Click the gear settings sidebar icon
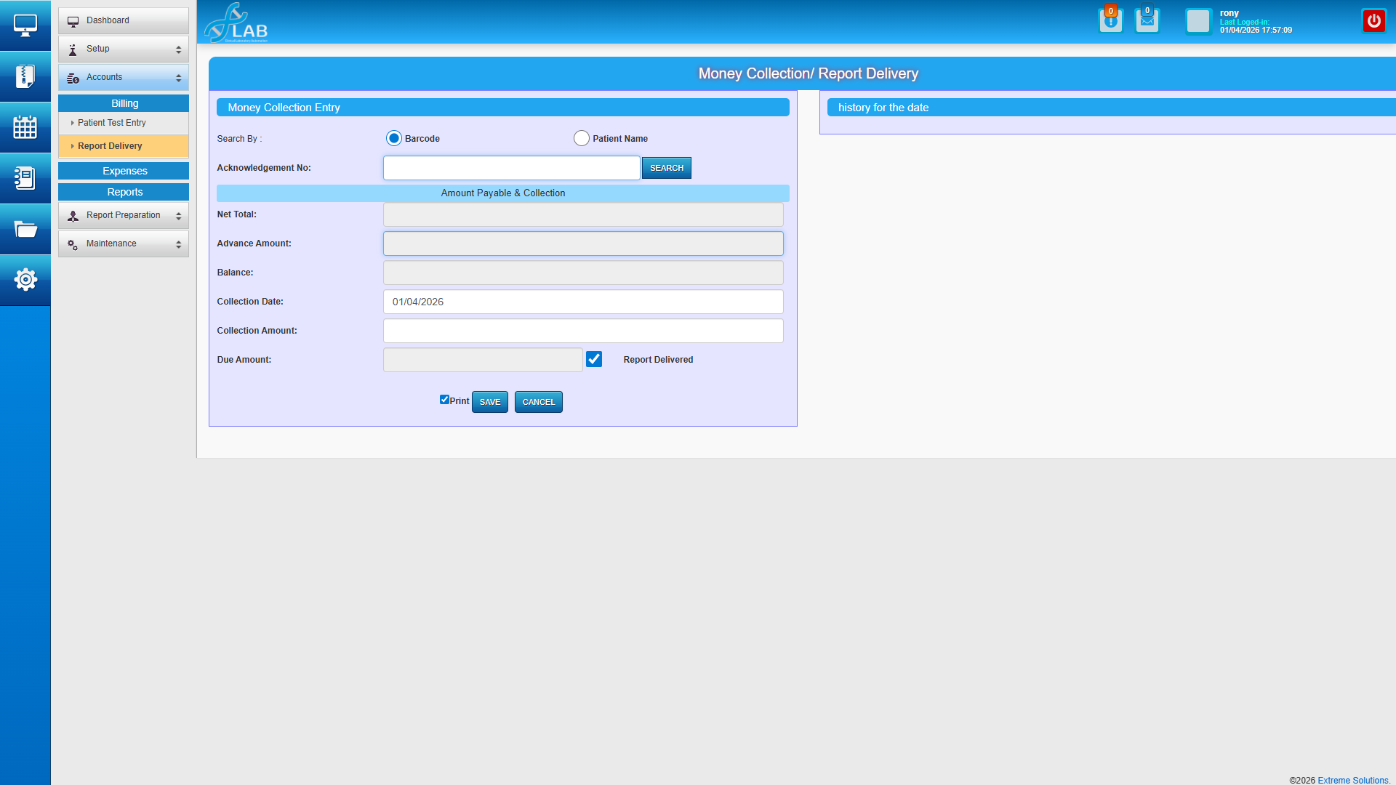 [25, 280]
